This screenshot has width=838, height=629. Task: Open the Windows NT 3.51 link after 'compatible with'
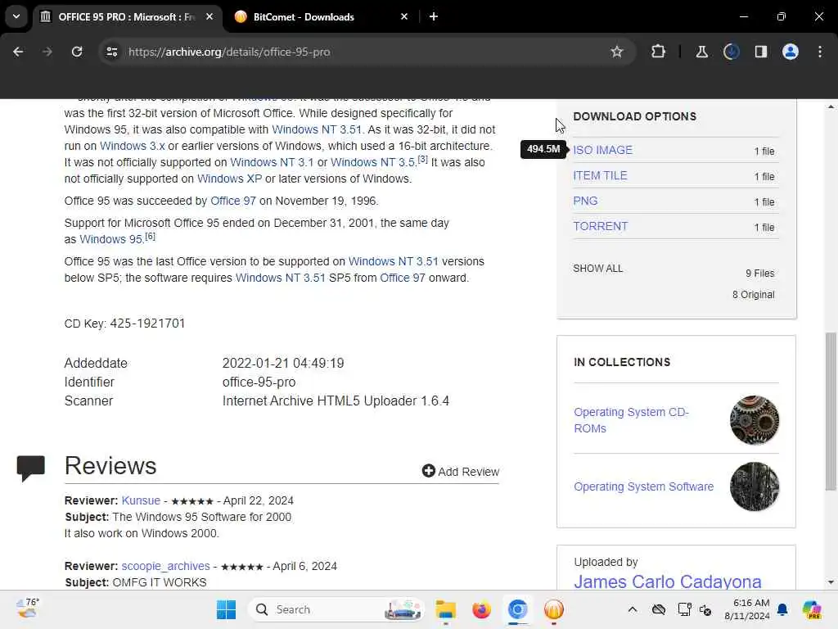click(x=317, y=129)
